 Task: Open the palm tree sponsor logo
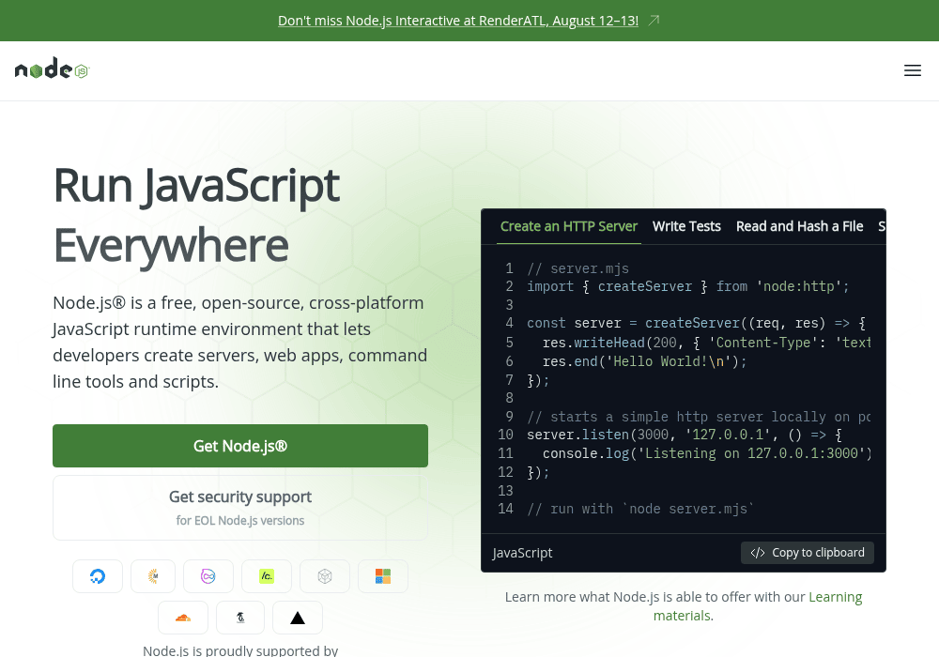pos(240,618)
